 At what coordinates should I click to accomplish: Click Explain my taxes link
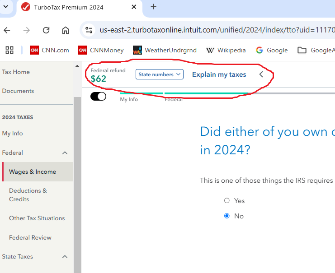(x=219, y=74)
